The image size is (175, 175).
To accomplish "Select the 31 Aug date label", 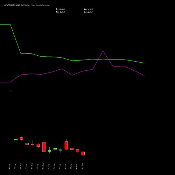I will [60, 167].
